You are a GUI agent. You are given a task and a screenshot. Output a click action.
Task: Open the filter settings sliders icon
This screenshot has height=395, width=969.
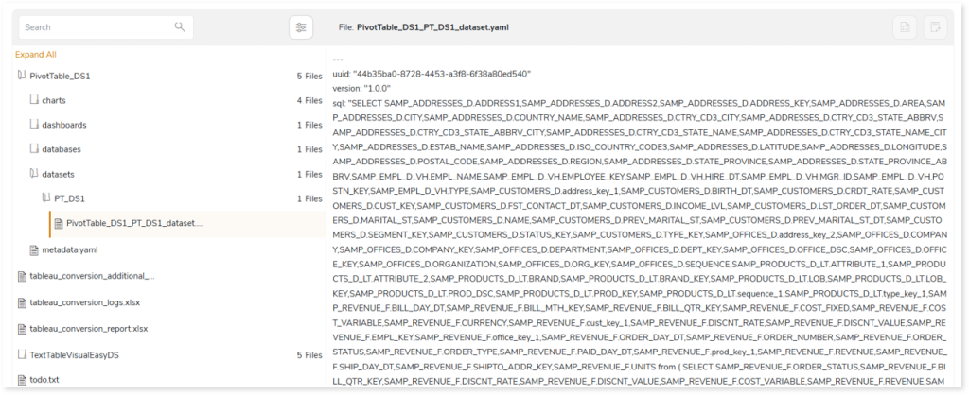click(301, 27)
